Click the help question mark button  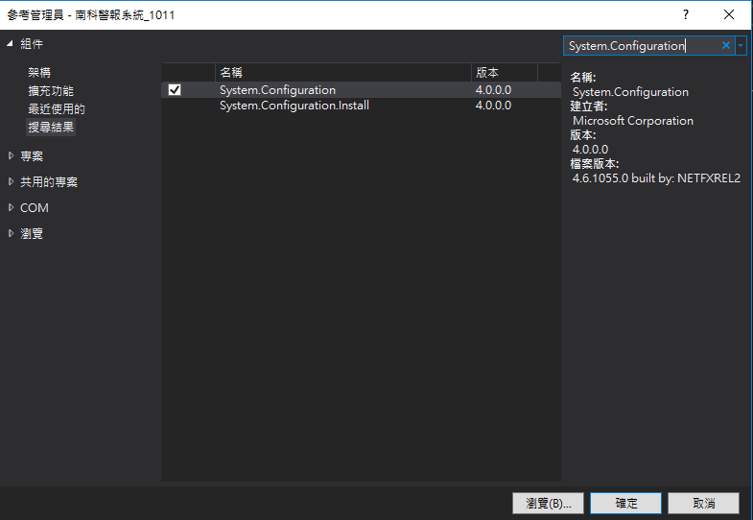tap(685, 14)
